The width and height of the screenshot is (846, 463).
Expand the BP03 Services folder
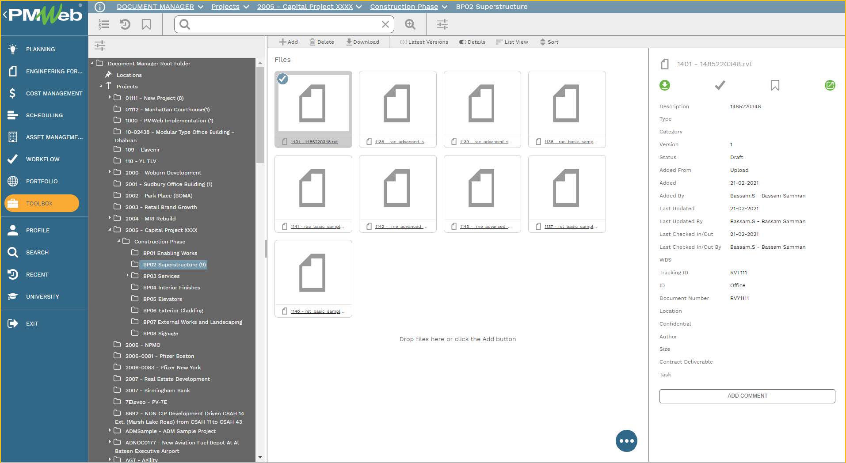pos(128,275)
